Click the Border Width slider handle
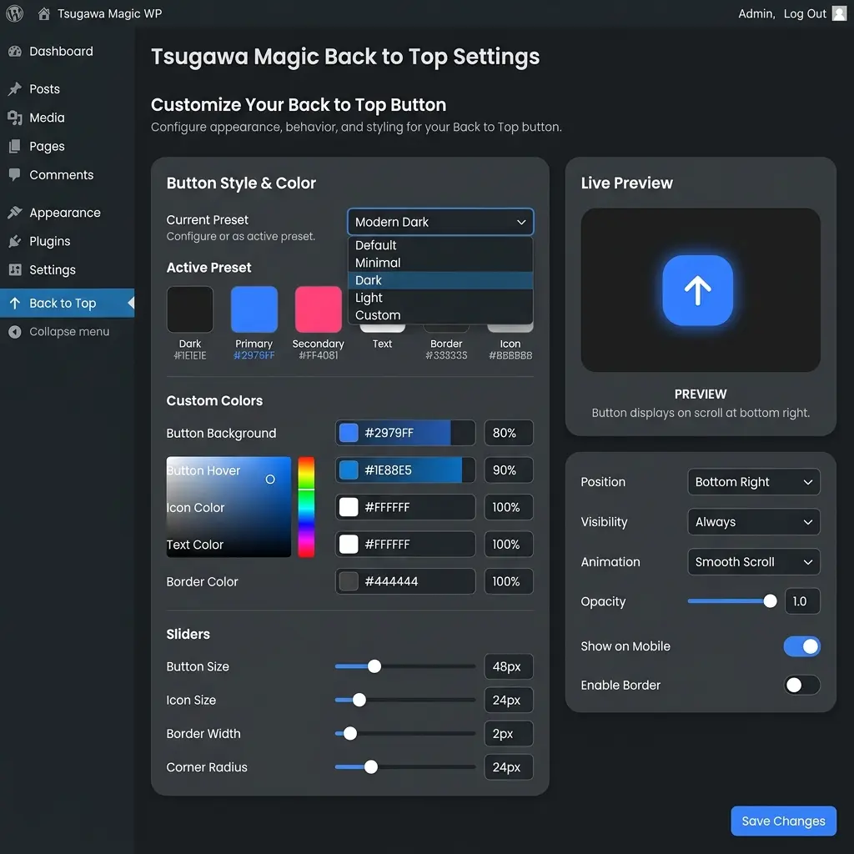The image size is (854, 854). (350, 734)
